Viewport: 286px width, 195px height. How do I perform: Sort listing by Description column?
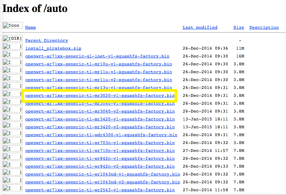(264, 27)
